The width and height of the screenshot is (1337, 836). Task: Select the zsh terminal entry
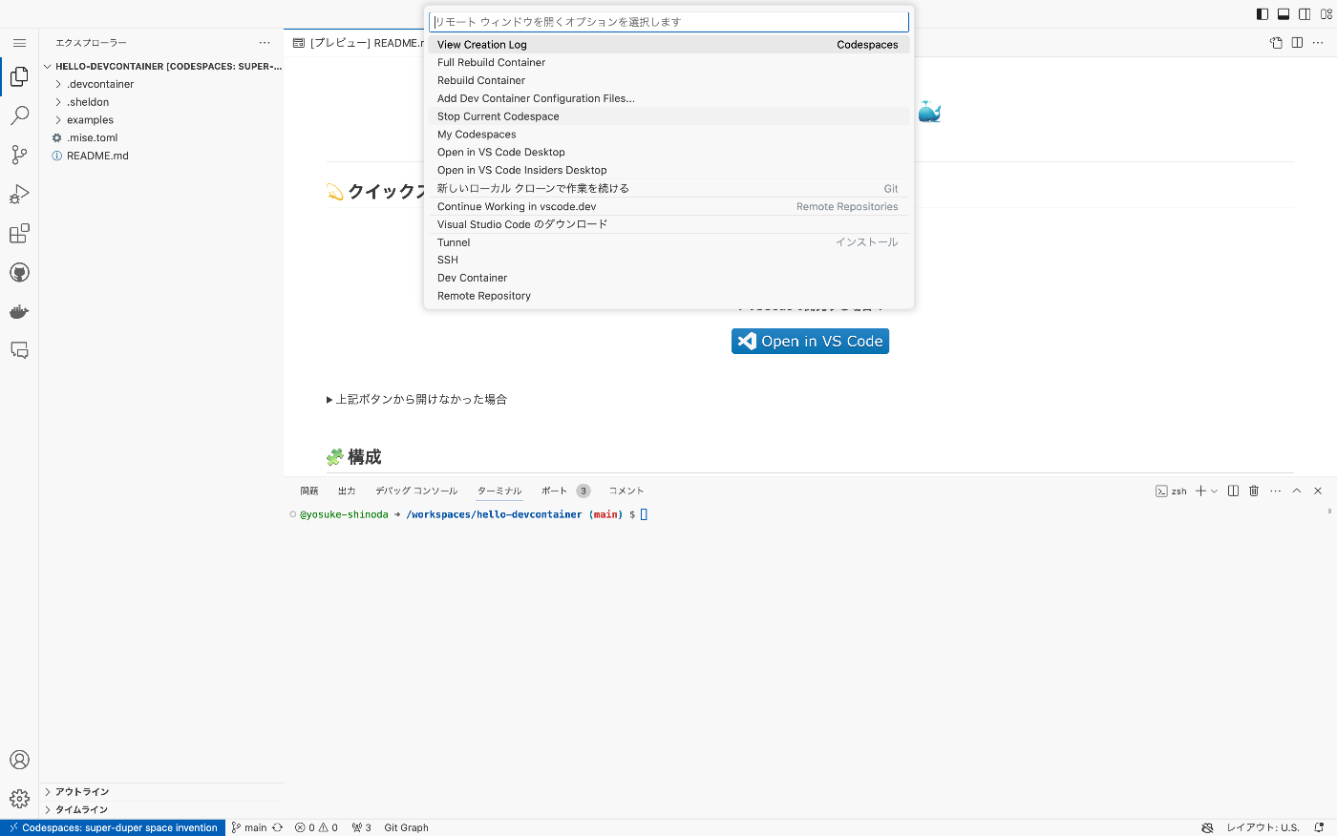(1171, 491)
